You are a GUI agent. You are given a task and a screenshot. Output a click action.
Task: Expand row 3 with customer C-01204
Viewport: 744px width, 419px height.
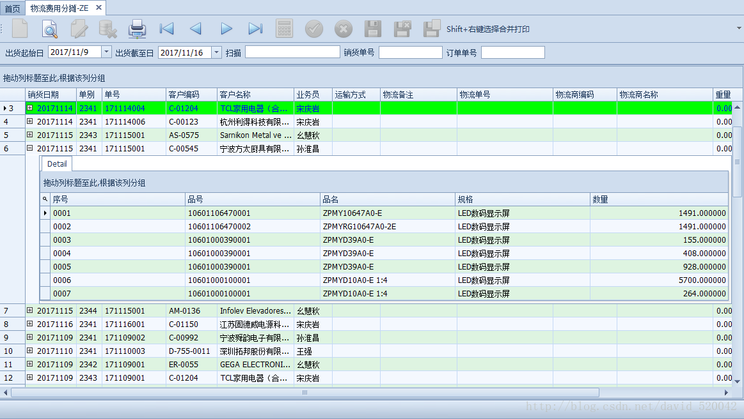[30, 108]
